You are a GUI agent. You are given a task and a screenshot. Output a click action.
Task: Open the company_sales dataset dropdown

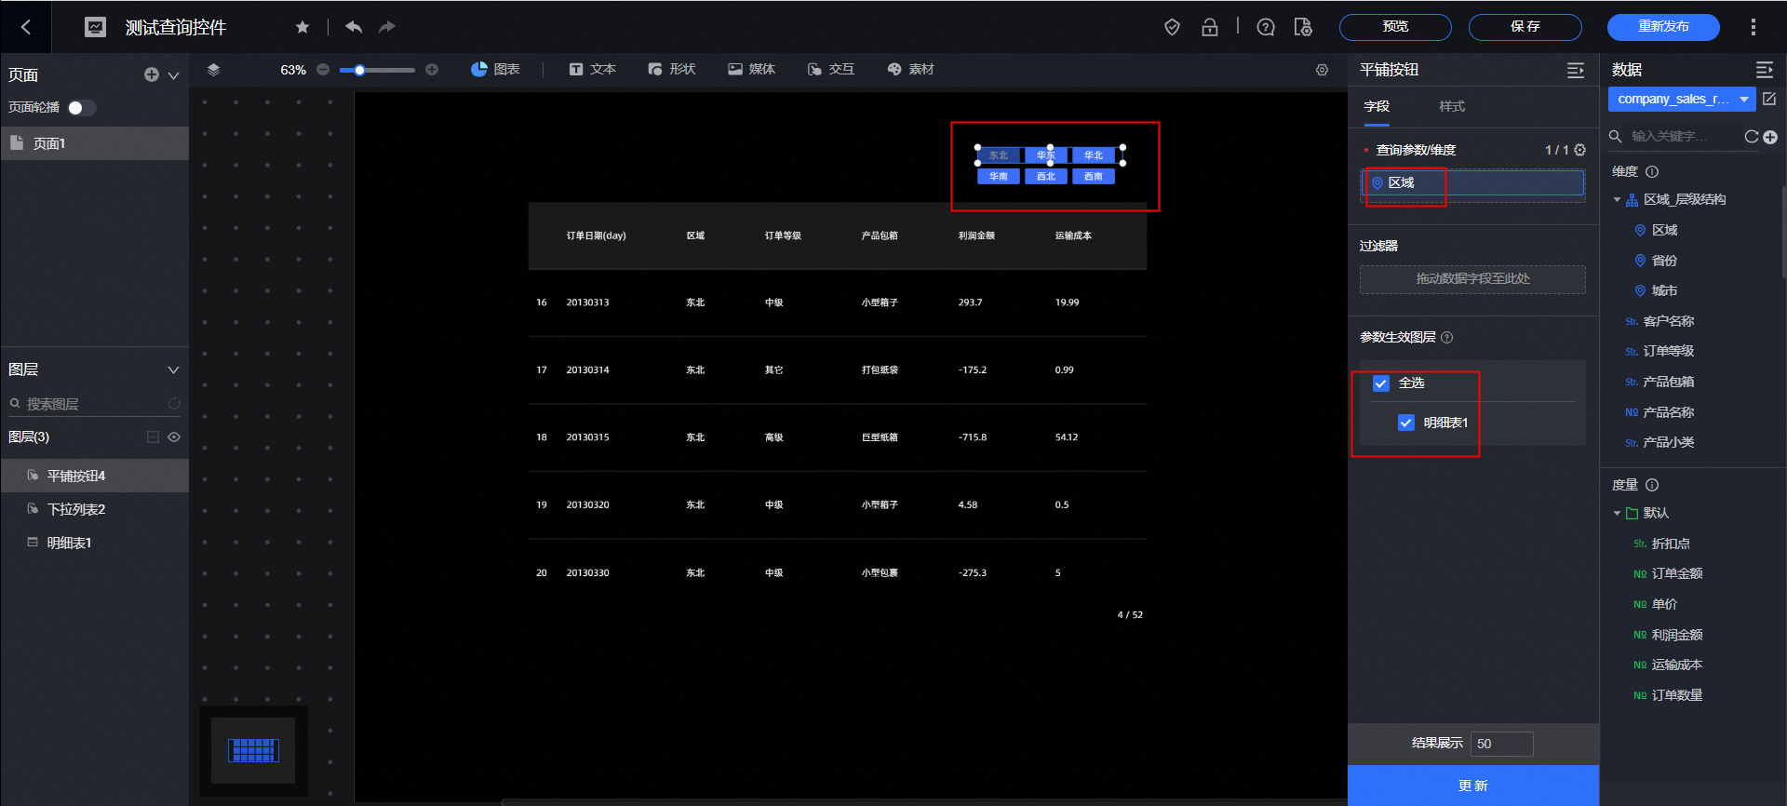(x=1681, y=99)
